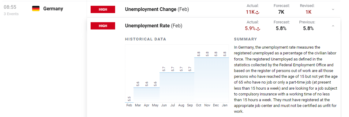Click the Forecast value 5.8%
Image resolution: width=349 pixels, height=117 pixels.
coord(281,29)
